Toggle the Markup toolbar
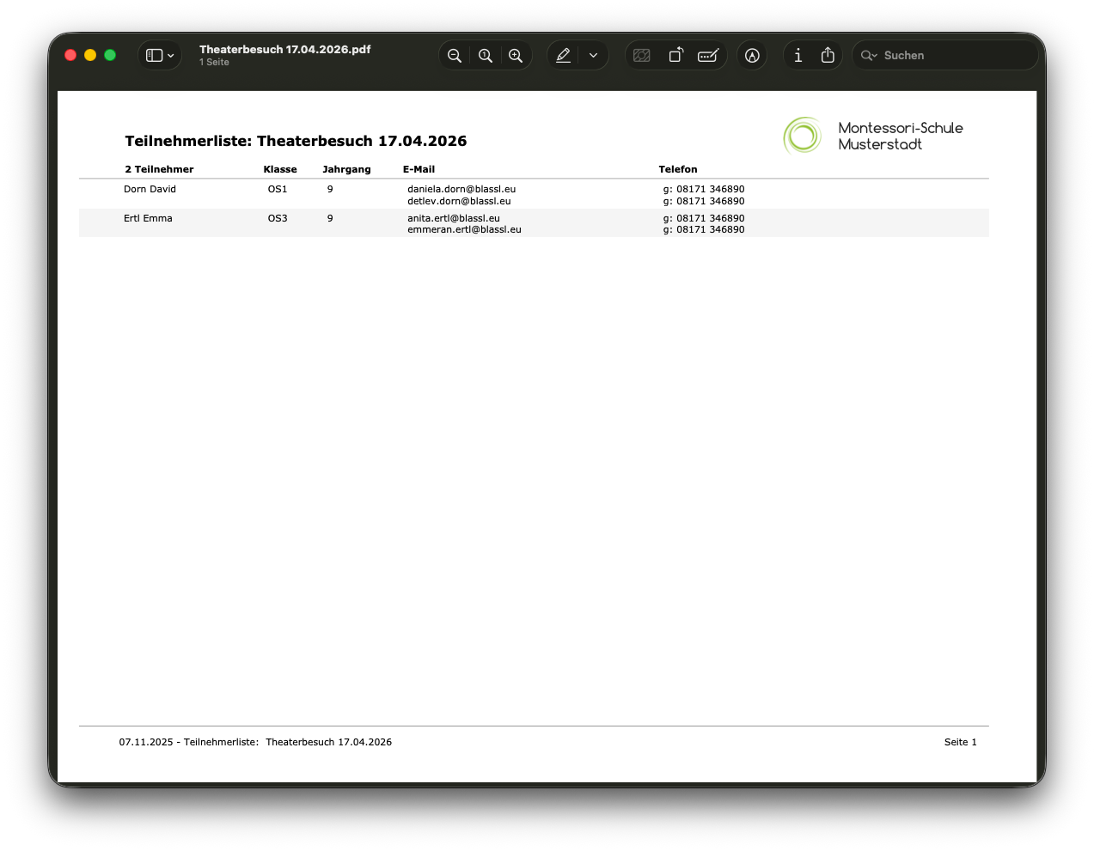Viewport: 1094px width, 851px height. tap(752, 56)
